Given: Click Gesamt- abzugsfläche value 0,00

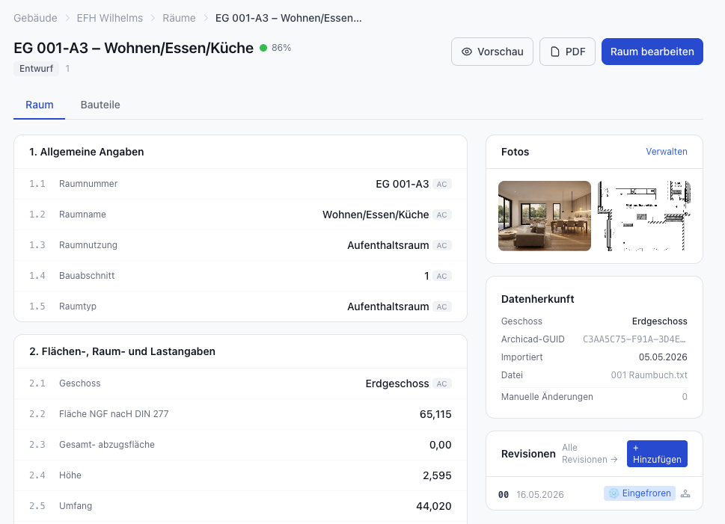Looking at the screenshot, I should [440, 445].
